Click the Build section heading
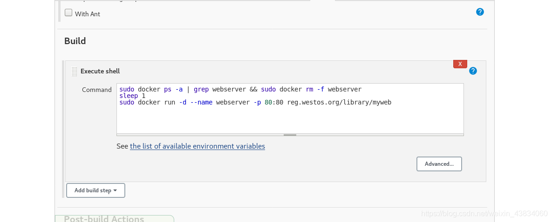Screen dimensions: 552x222 pos(75,41)
